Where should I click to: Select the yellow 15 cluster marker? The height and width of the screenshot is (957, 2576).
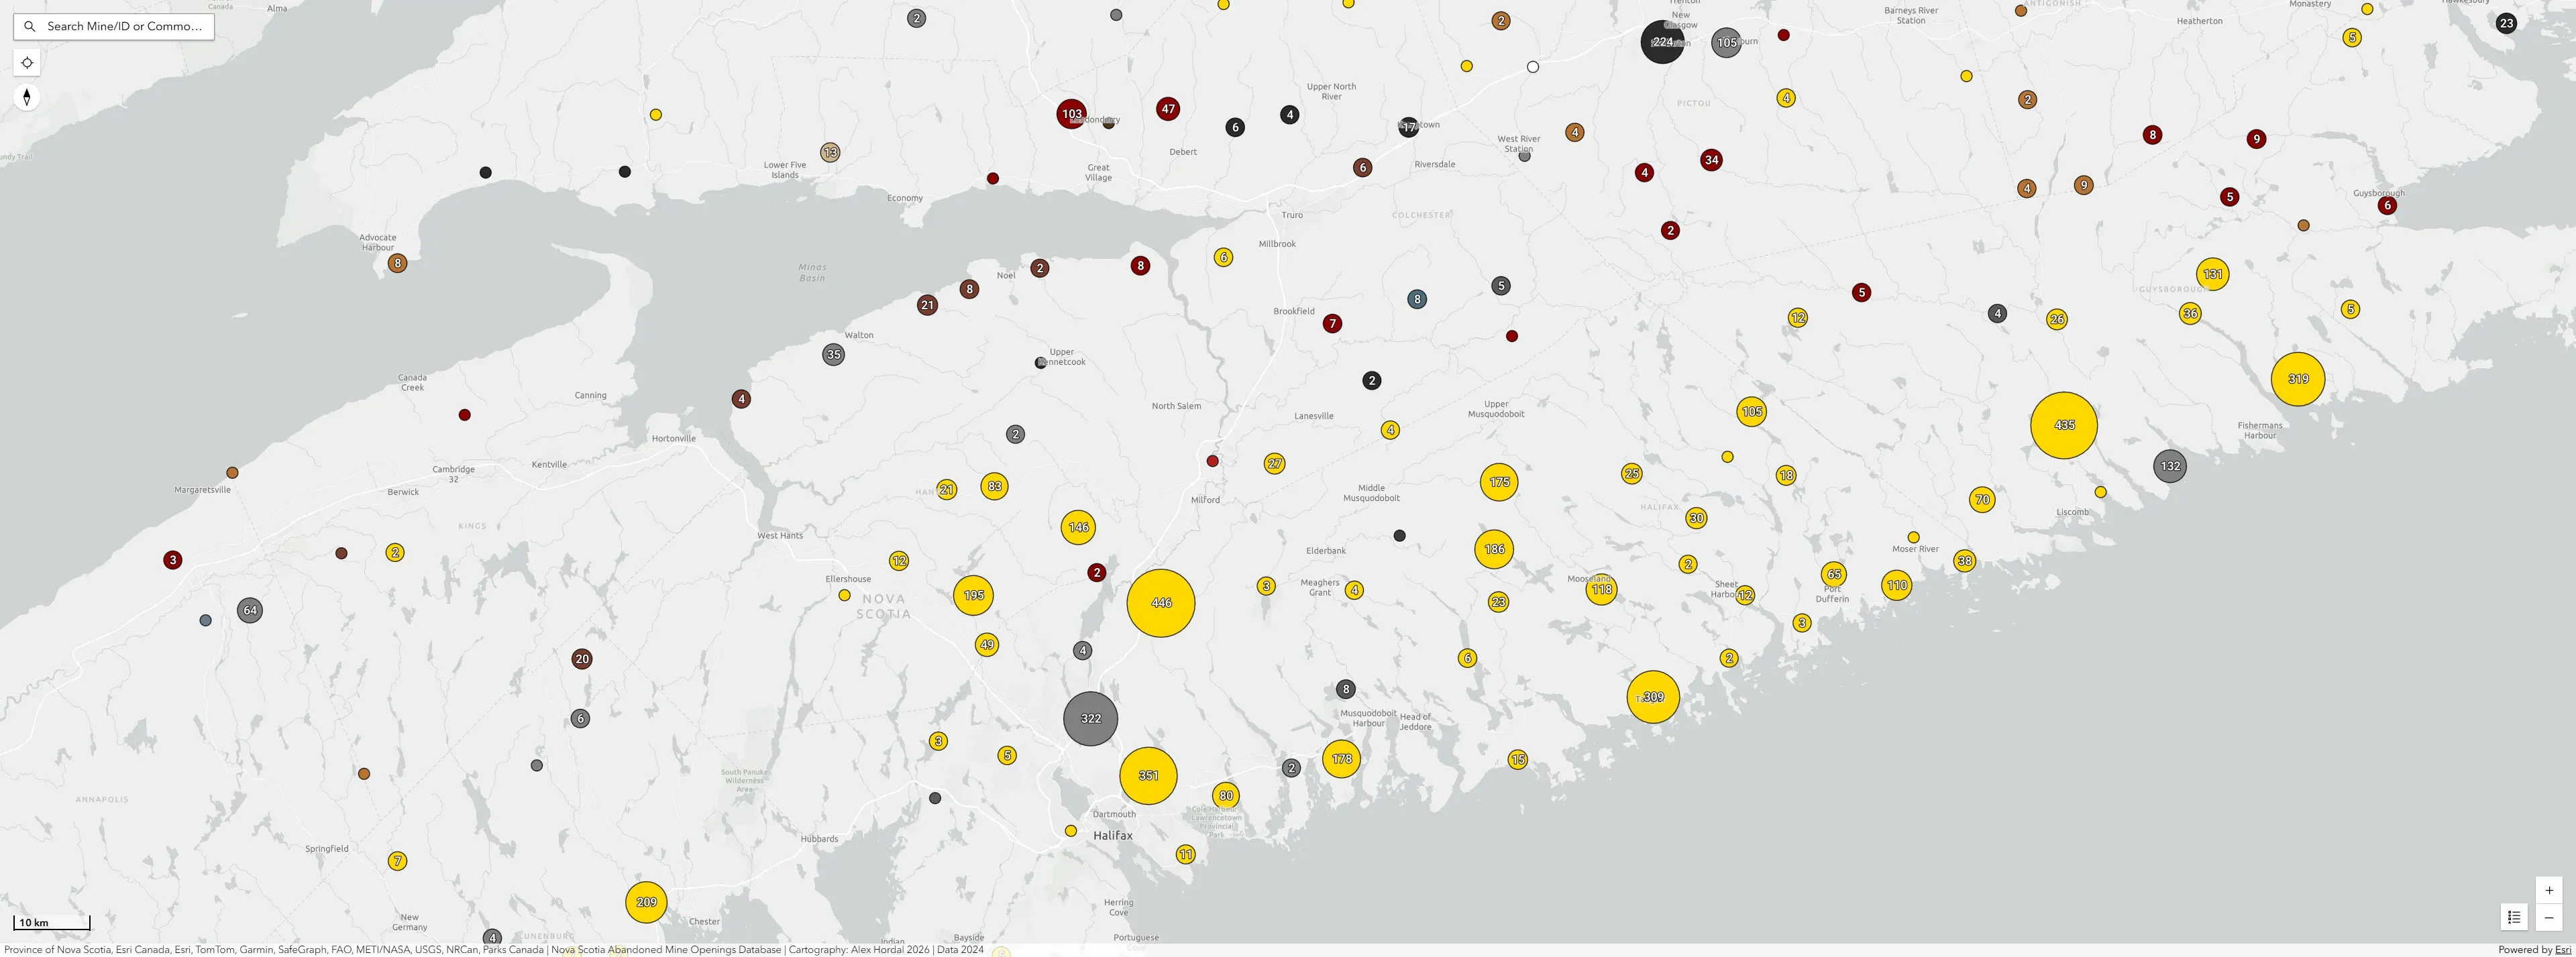click(1518, 760)
